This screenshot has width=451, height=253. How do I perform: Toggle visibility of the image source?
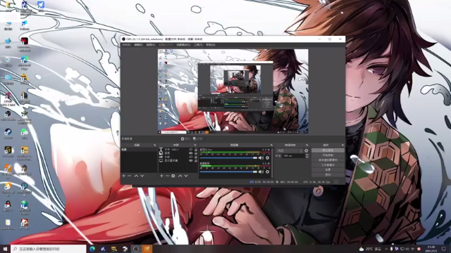[x=190, y=153]
